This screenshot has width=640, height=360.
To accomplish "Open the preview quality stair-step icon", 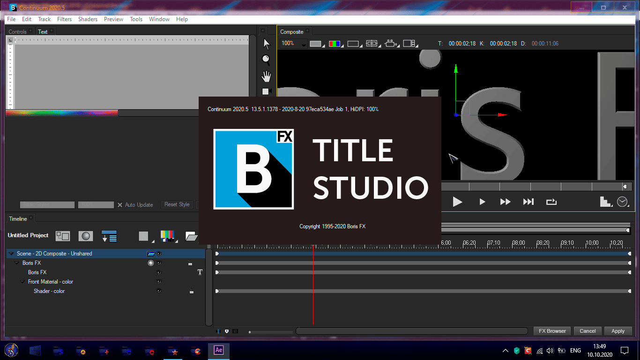I will pos(606,202).
